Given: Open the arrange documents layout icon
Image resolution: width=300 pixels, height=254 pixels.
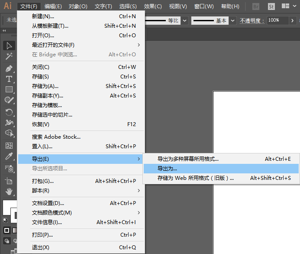Looking at the screenshot, I should 285,6.
